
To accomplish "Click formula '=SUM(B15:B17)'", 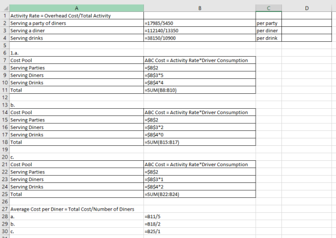I will [199, 142].
